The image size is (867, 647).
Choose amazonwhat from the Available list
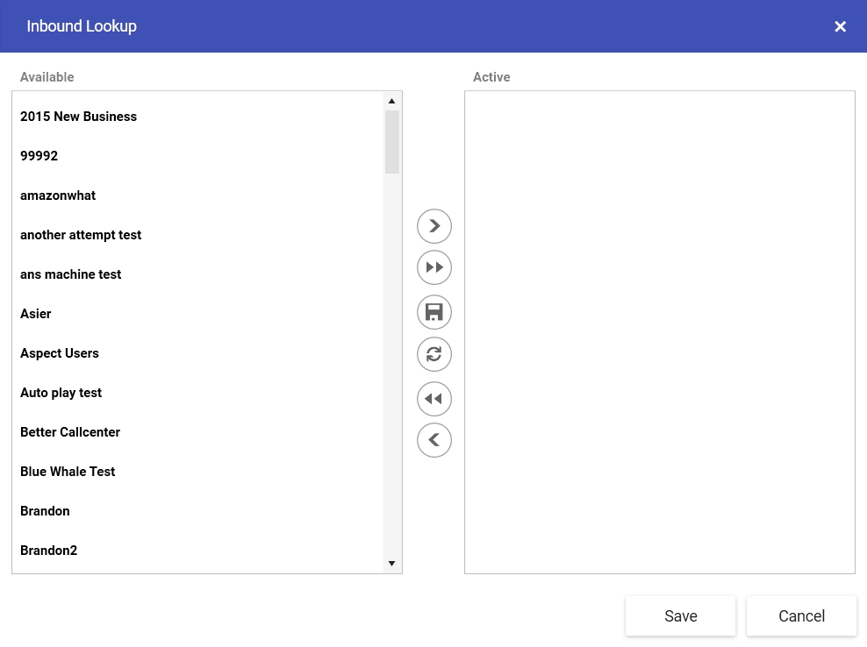pos(197,196)
